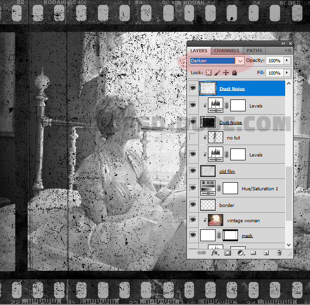This screenshot has width=310, height=305.
Task: Collapse the panel with double-arrow icon
Action: 283,43
